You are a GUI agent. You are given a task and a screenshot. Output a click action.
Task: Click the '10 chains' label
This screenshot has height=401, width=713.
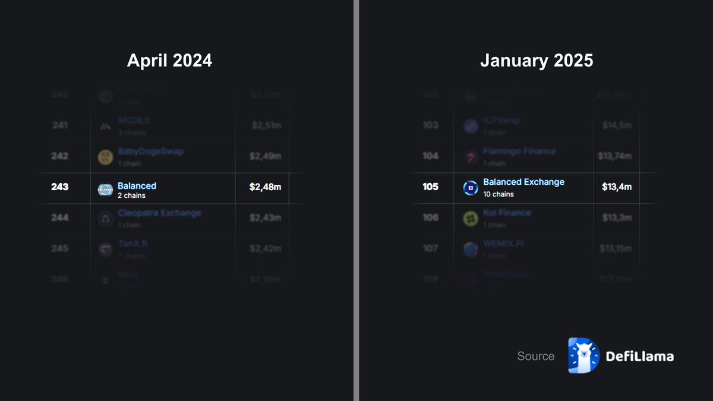tap(499, 194)
